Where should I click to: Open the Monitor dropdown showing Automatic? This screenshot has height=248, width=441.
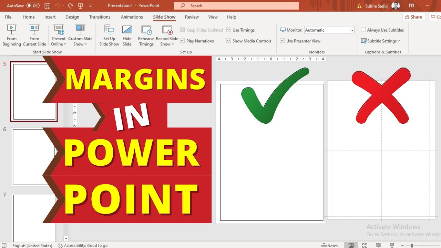click(x=352, y=30)
